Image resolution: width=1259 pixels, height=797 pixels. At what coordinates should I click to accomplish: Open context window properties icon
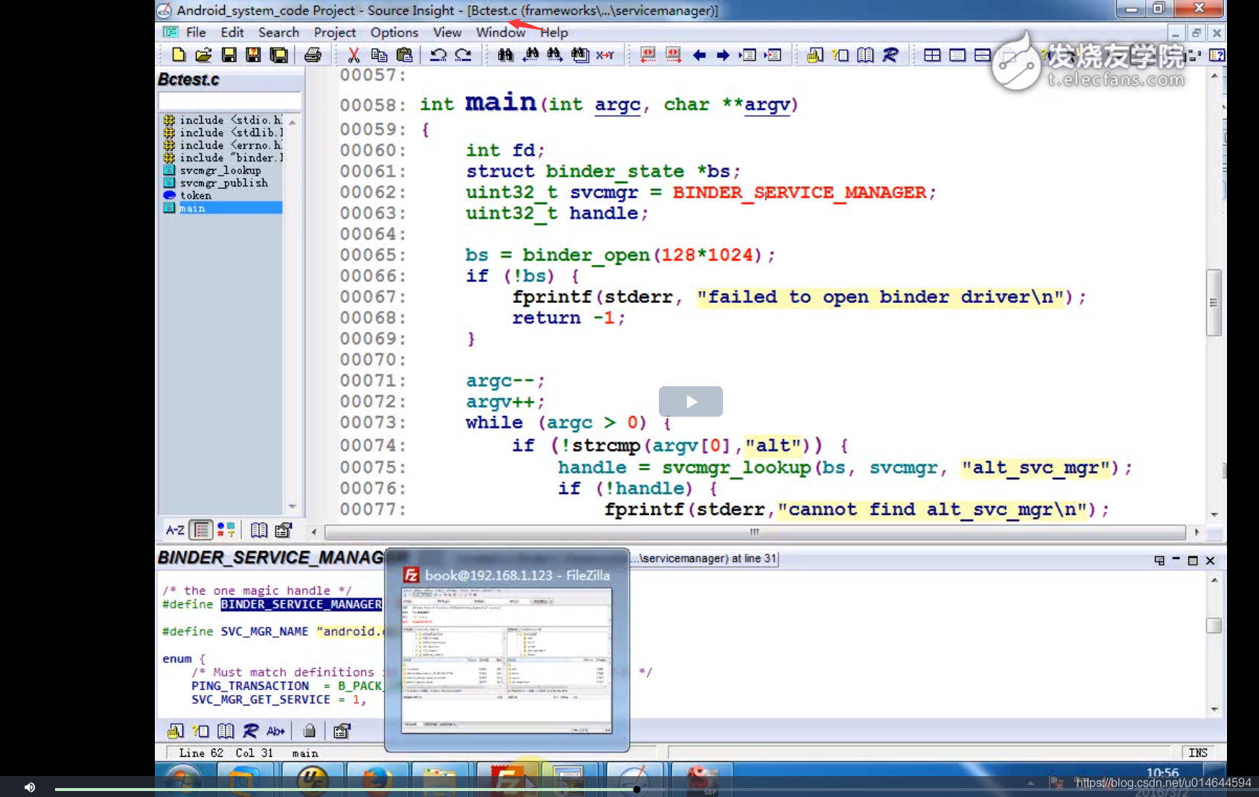342,731
